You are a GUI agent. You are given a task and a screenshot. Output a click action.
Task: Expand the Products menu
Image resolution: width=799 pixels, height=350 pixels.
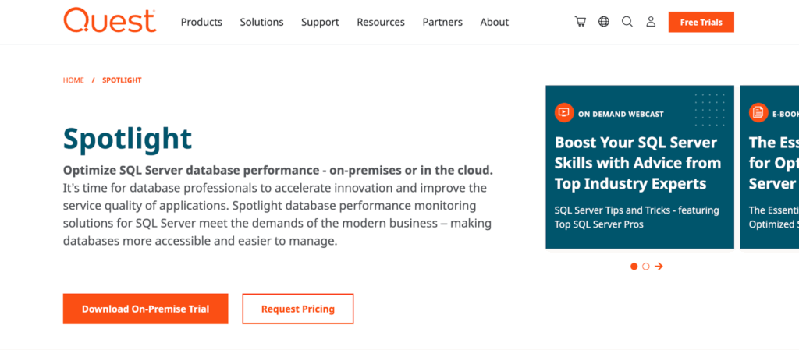point(201,22)
